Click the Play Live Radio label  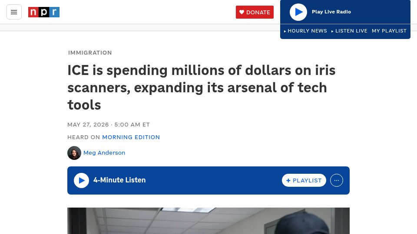tap(331, 12)
